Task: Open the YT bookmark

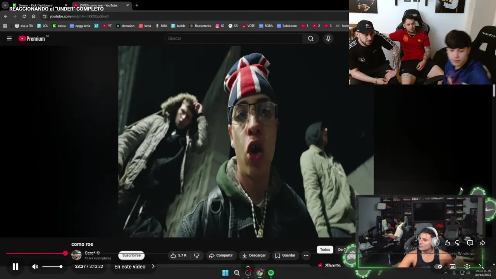Action: pos(107,26)
